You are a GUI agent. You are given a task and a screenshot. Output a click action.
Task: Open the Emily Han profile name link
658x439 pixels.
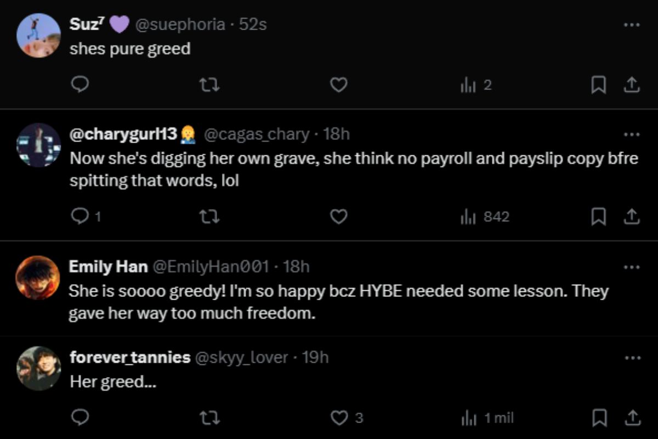coord(108,267)
